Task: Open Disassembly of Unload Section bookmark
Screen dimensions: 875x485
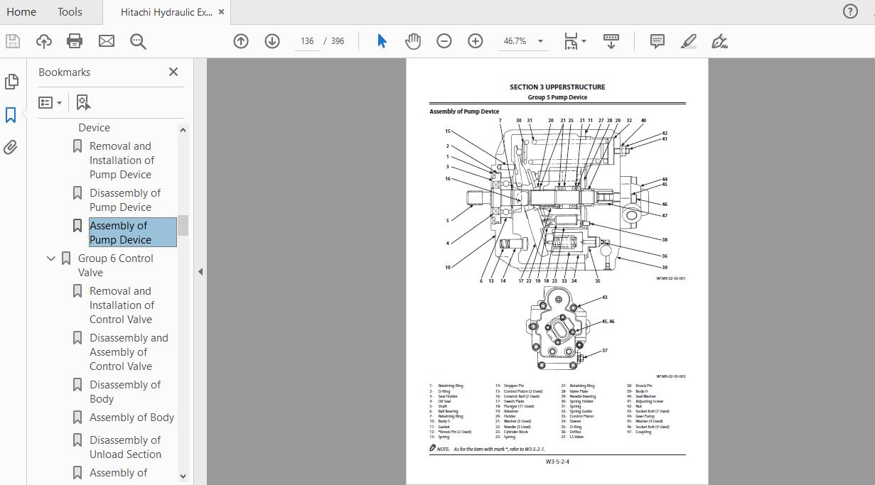Action: 125,447
